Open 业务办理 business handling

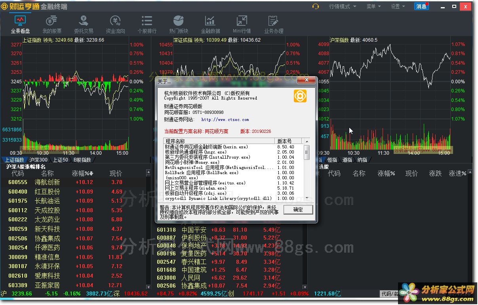pyautogui.click(x=274, y=25)
